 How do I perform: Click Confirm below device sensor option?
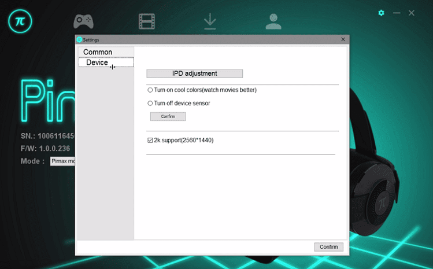pyautogui.click(x=168, y=116)
